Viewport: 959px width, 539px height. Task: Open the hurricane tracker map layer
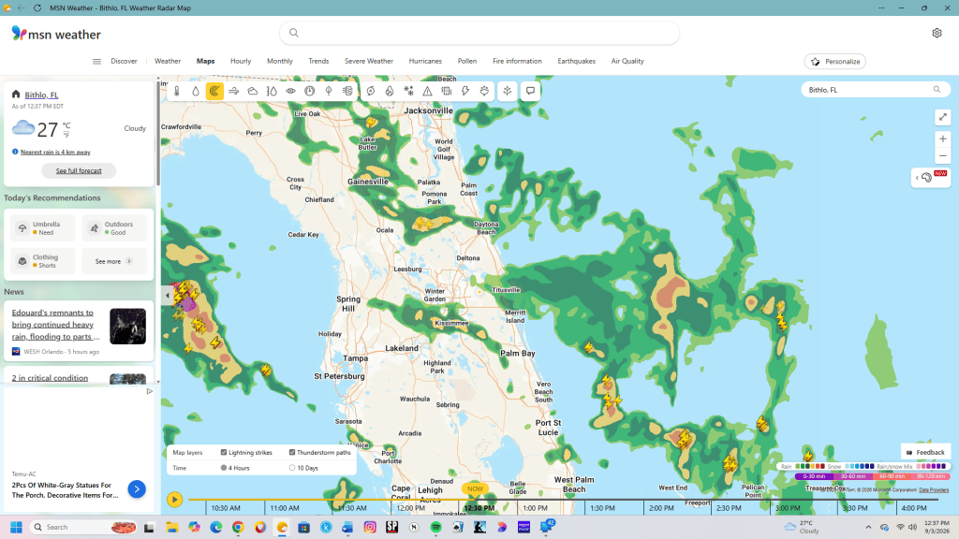pyautogui.click(x=371, y=91)
